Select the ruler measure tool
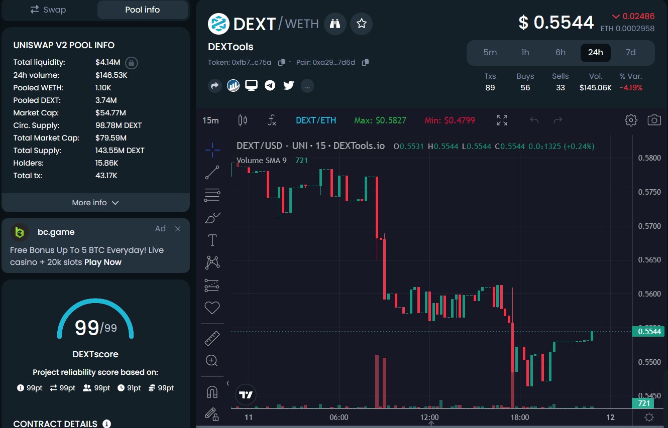 (212, 338)
